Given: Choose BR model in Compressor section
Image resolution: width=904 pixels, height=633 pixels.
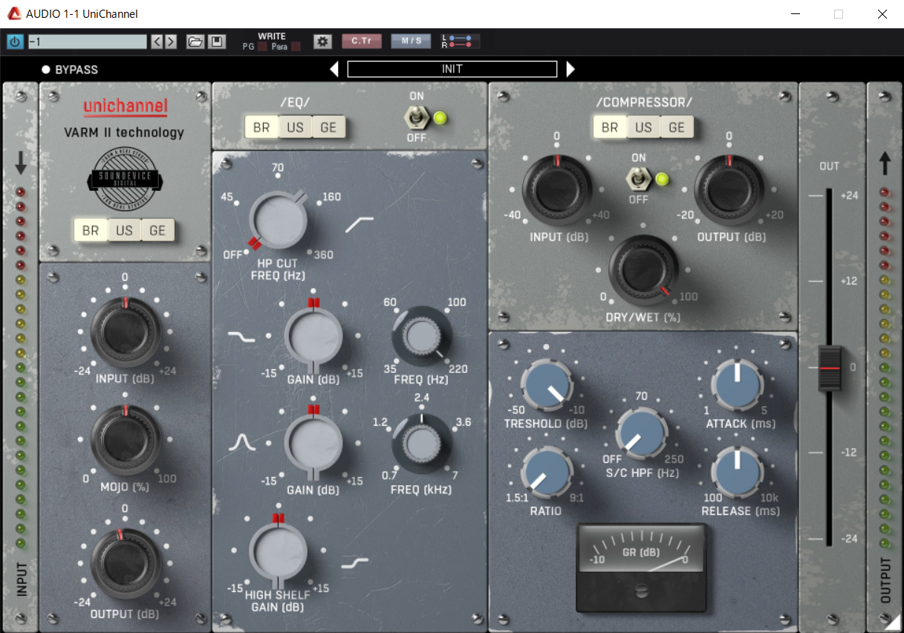Looking at the screenshot, I should [x=610, y=127].
